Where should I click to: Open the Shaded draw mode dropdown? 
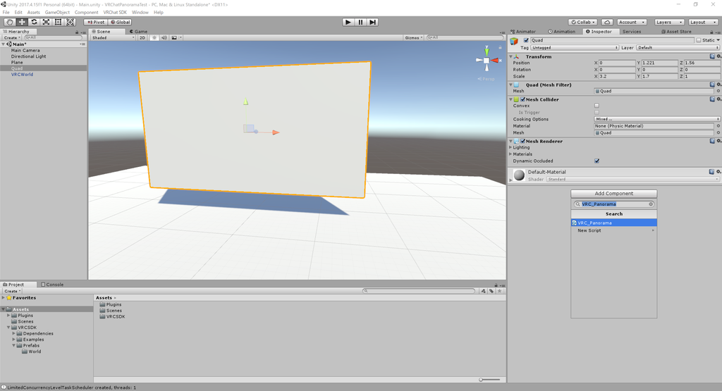tap(113, 38)
